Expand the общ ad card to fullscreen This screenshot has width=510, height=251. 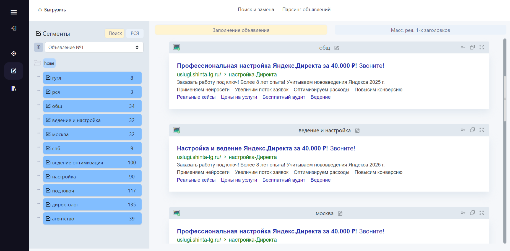pos(482,47)
